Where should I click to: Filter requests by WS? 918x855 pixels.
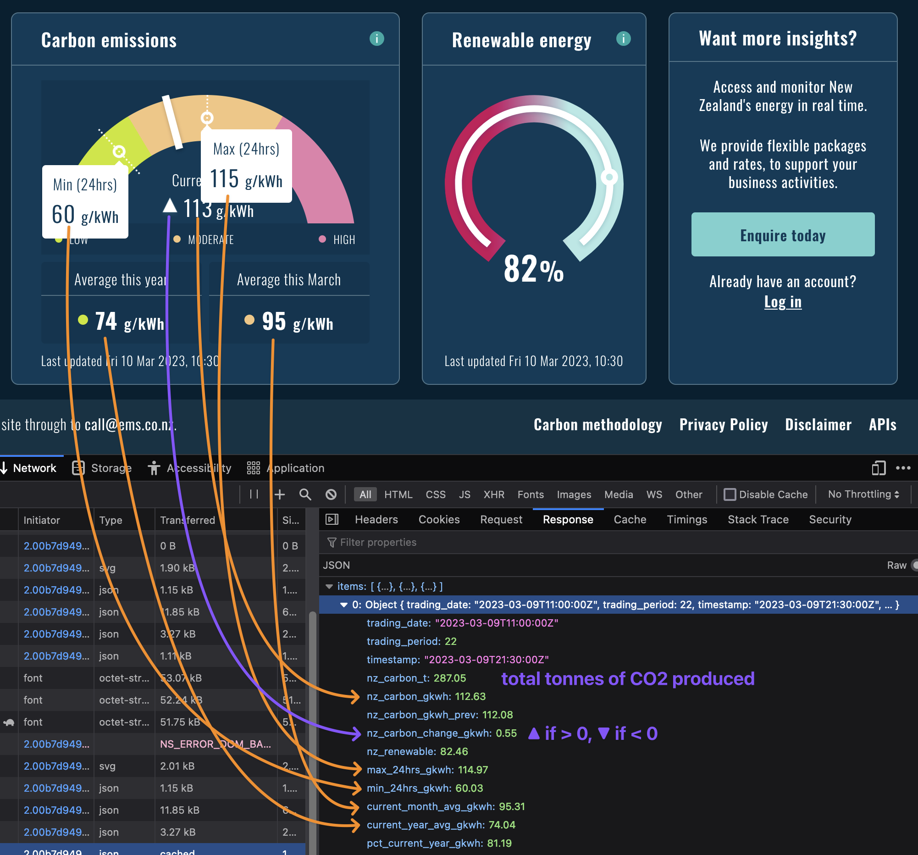pyautogui.click(x=654, y=494)
